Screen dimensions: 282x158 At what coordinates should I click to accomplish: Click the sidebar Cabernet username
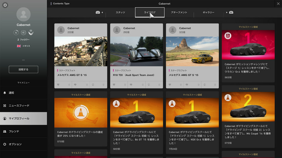(x=23, y=25)
